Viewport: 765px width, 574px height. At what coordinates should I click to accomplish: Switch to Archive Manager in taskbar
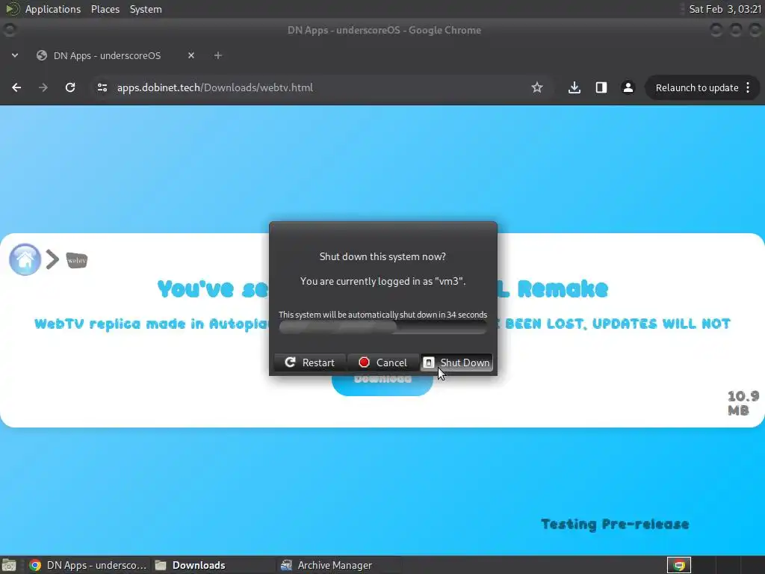327,565
